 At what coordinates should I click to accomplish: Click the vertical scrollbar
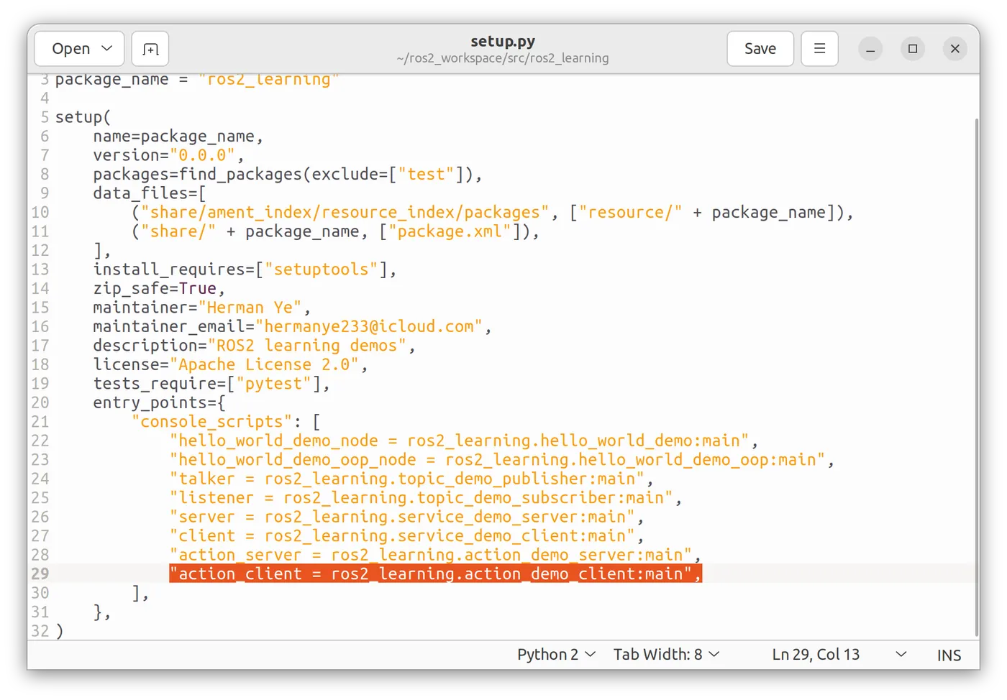pyautogui.click(x=976, y=377)
